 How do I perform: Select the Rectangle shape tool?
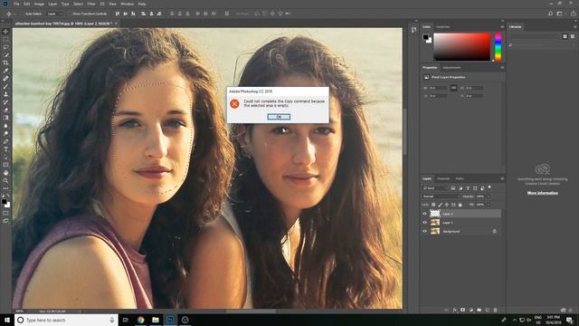coord(5,165)
